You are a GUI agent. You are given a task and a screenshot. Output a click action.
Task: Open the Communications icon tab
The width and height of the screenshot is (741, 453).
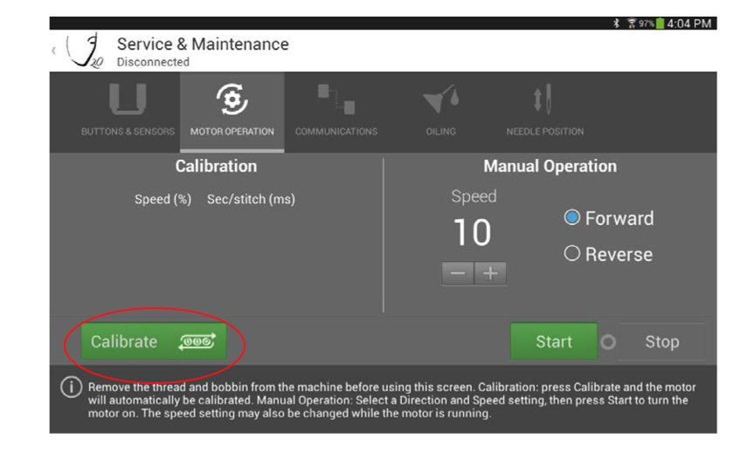point(336,100)
